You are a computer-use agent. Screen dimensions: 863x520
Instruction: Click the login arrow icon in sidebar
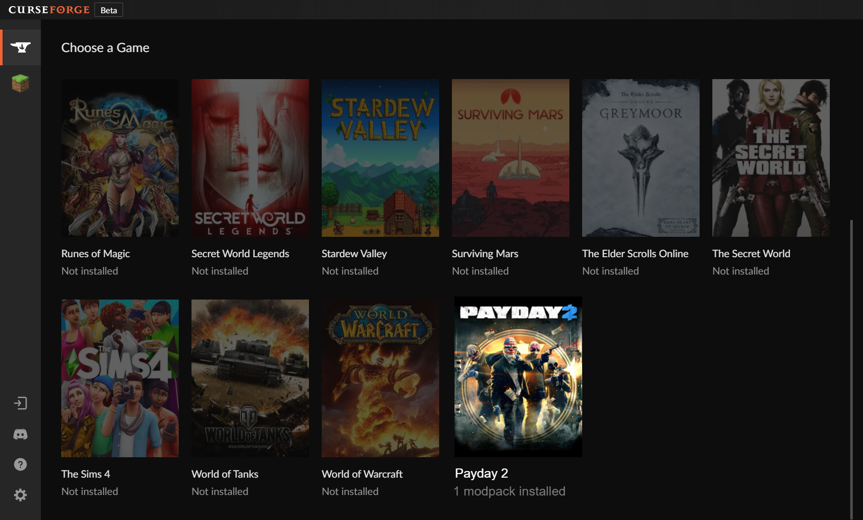(x=20, y=403)
